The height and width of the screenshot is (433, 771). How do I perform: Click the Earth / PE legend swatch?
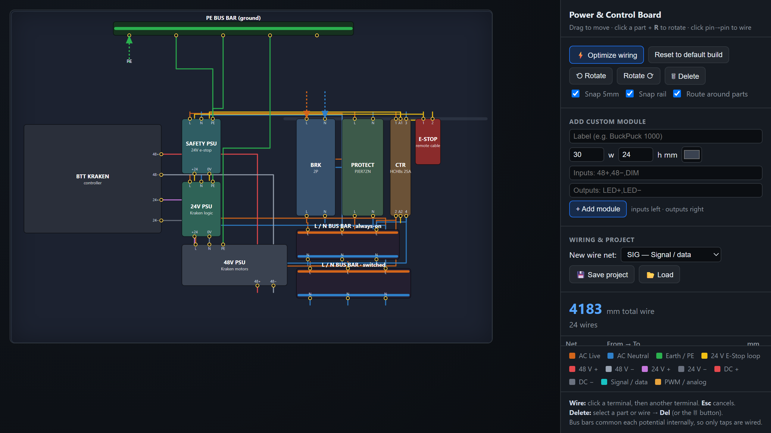(x=659, y=356)
